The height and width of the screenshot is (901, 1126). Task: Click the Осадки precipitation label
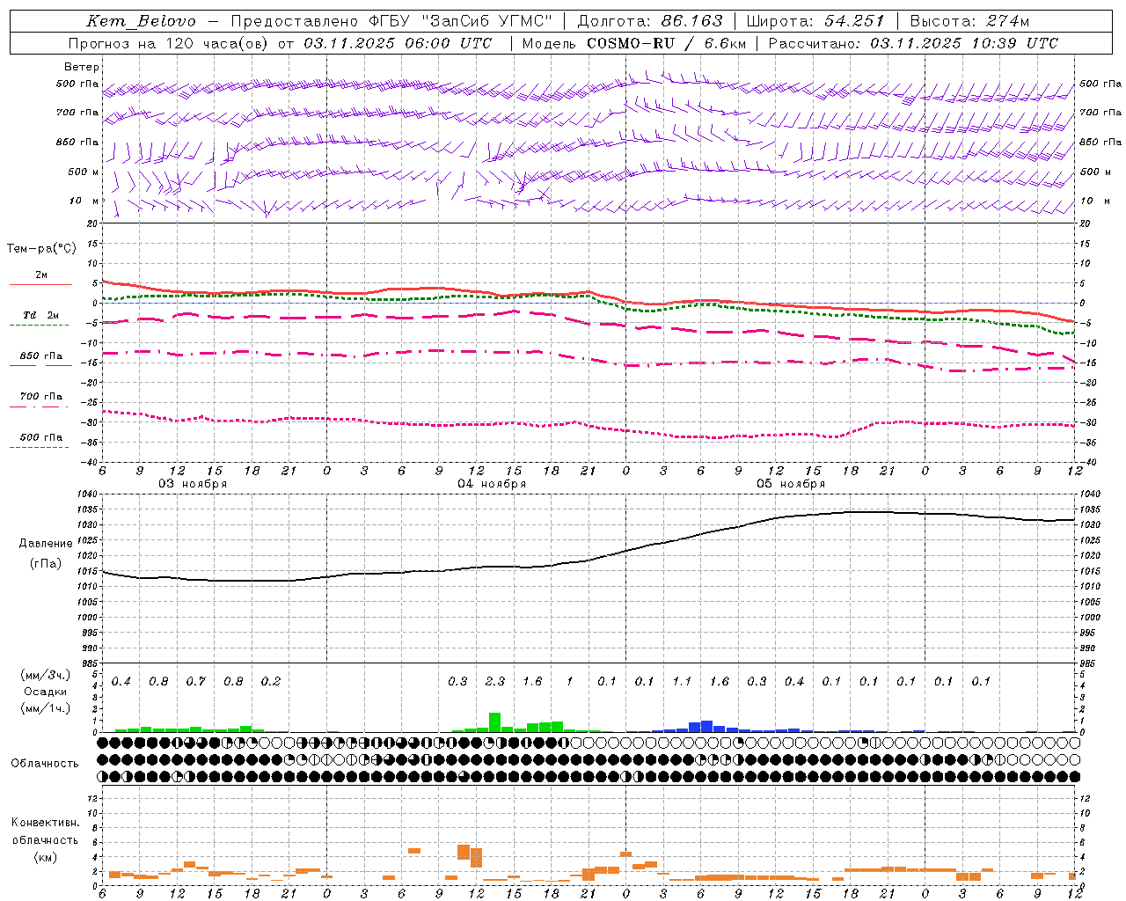coord(46,692)
